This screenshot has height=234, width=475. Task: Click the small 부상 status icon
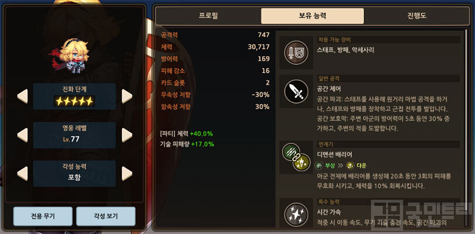tap(319, 166)
